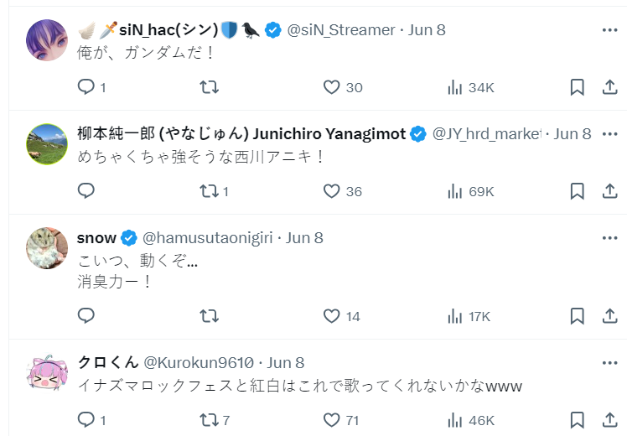
Task: Reply to siN_hac's tweet
Action: tap(86, 87)
